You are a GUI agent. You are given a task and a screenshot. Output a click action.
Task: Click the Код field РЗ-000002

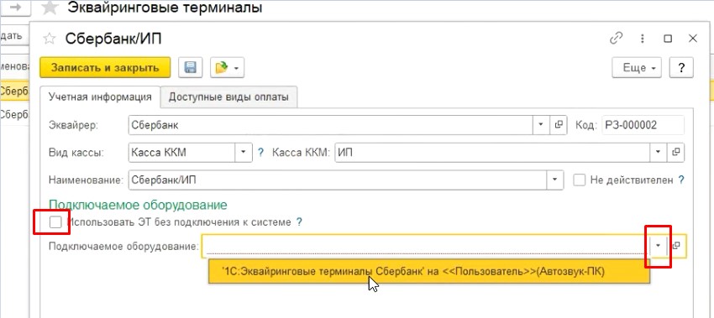[643, 125]
